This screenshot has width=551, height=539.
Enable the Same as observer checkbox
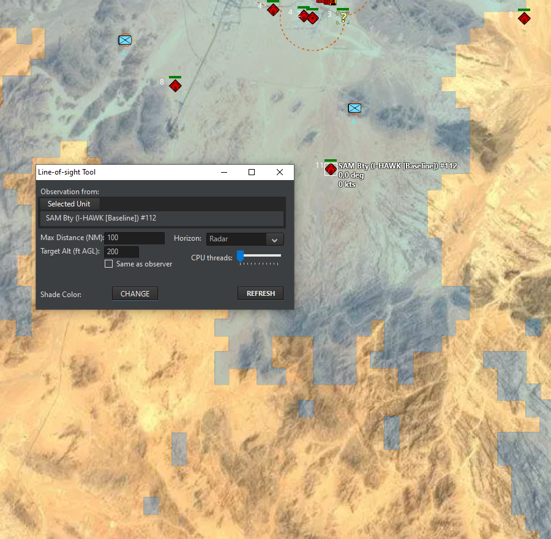point(108,264)
